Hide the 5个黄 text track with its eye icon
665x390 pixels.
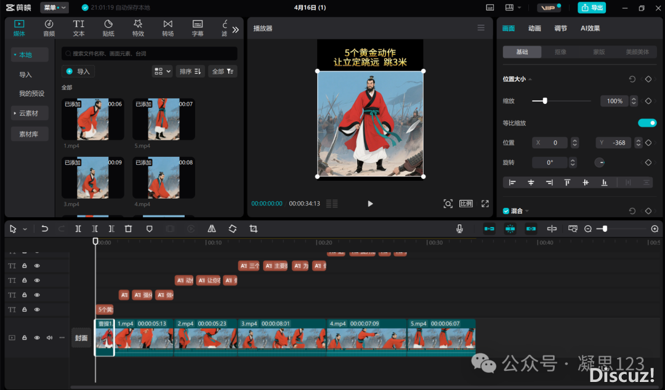coord(37,310)
